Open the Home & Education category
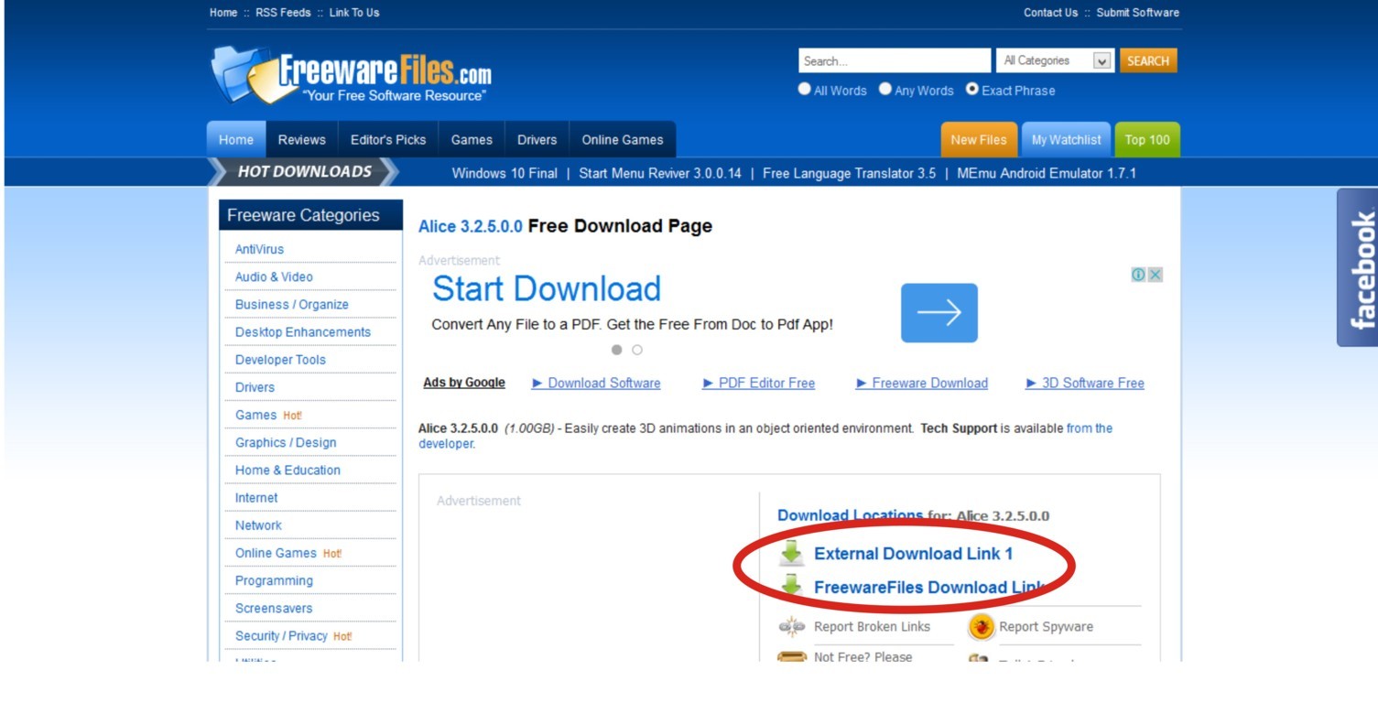The height and width of the screenshot is (703, 1378). pos(288,470)
